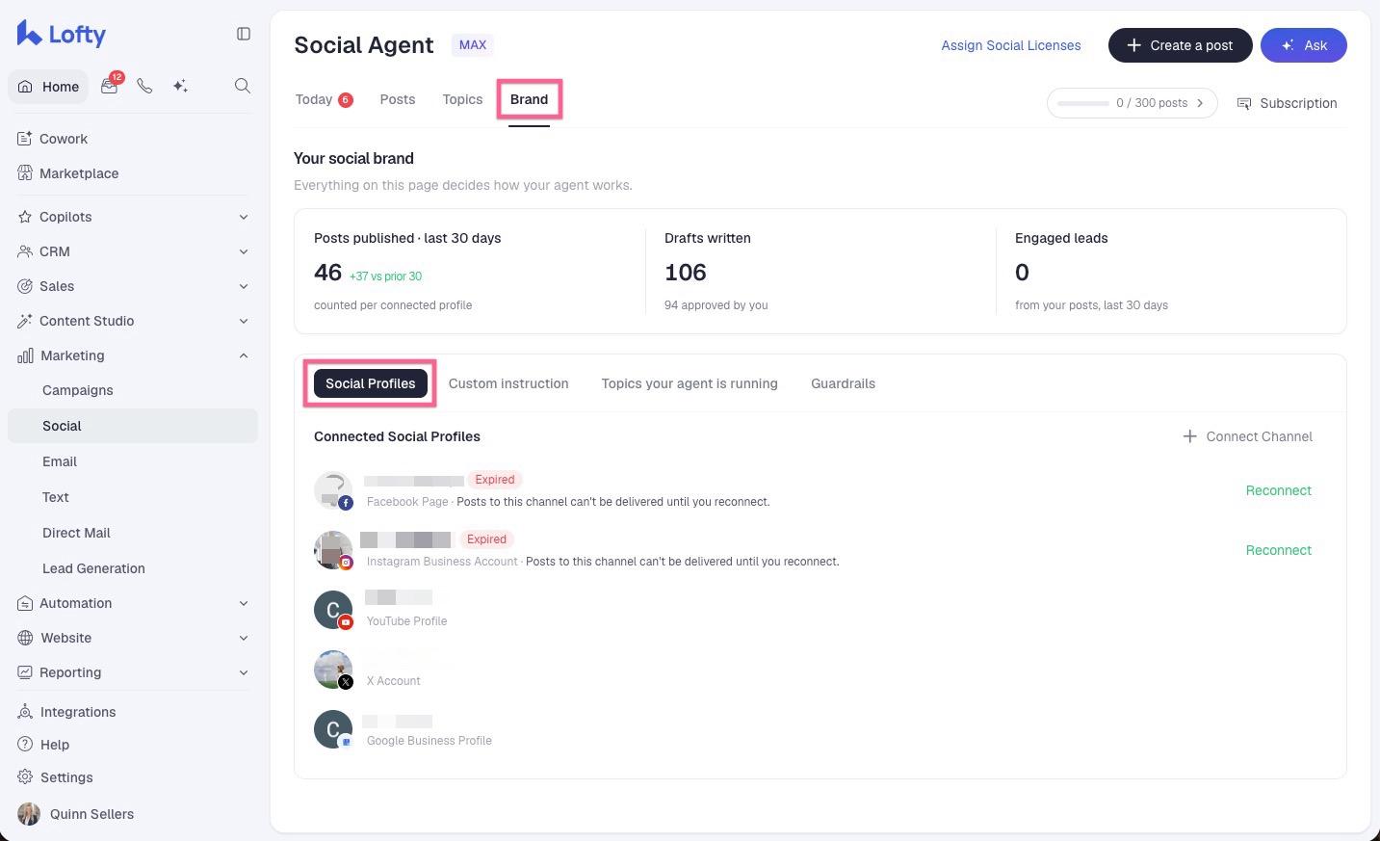This screenshot has width=1380, height=841.
Task: Click the YouTube Profile avatar
Action: point(333,610)
